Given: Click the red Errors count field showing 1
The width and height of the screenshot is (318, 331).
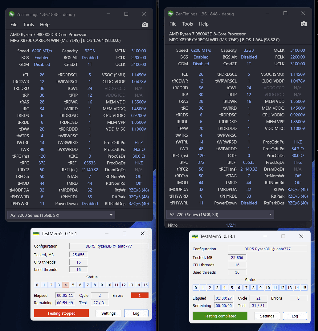Looking at the screenshot, I should [140, 295].
